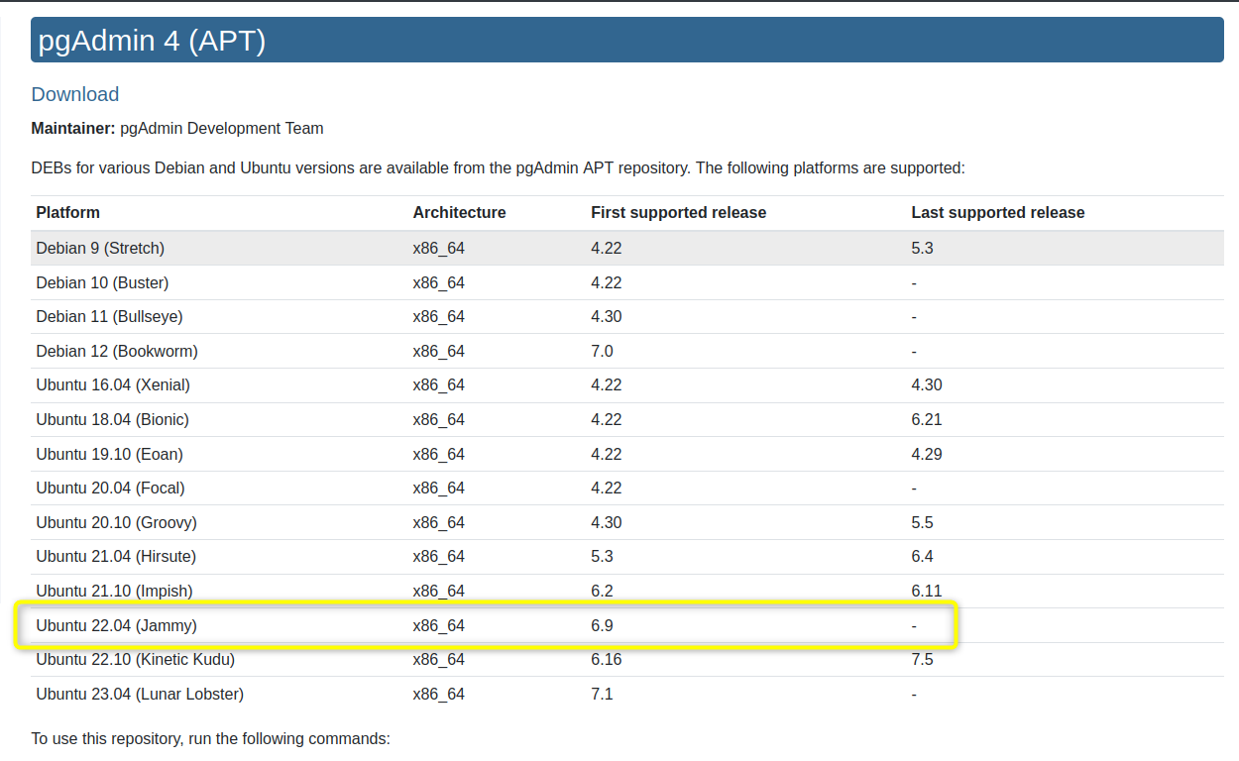Click the First supported release header
1239x761 pixels.
(678, 212)
